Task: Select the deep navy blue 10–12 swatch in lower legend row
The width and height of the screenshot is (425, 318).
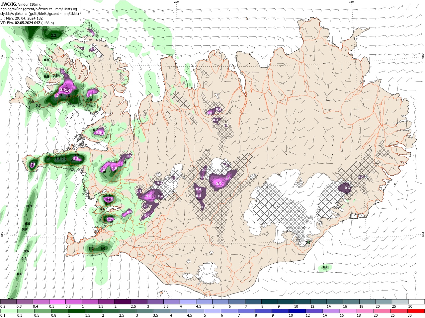Action: [297, 311]
